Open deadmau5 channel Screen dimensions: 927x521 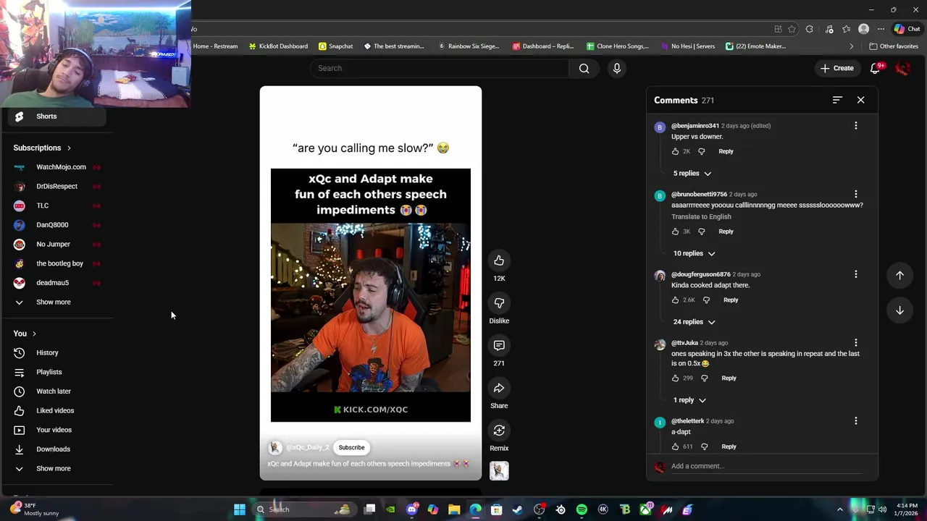tap(57, 283)
